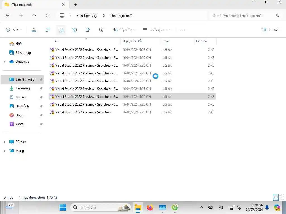Viewport: 286px width, 214px height.
Task: Open the Windows Start button
Action: [63, 207]
